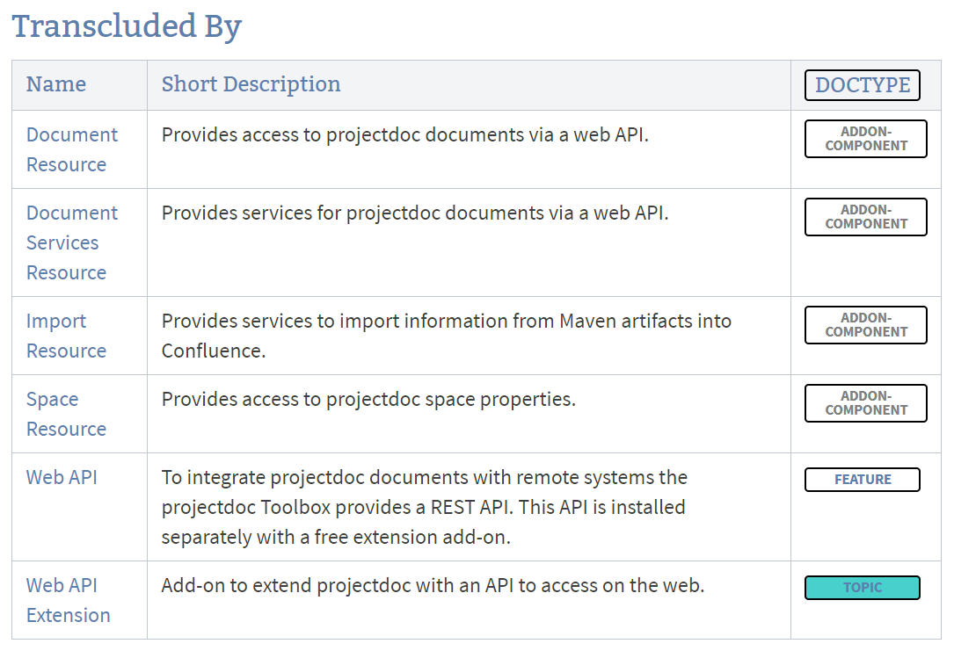Click ADDON-COMPONENT badge in Document Services Resource row
This screenshot has width=954, height=651.
coord(866,217)
